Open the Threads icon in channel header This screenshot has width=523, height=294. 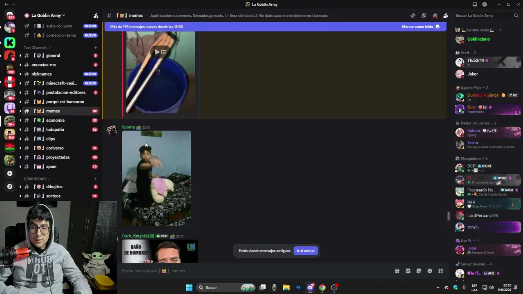tap(413, 16)
